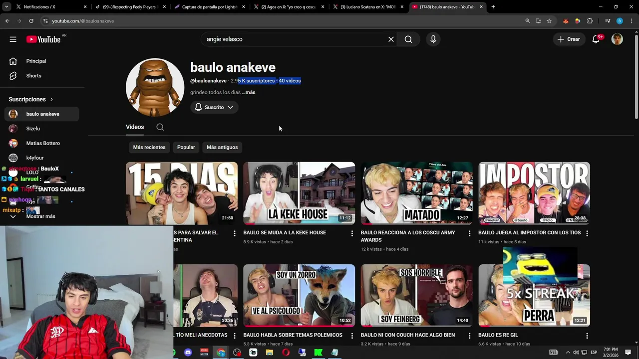Open the Suscripciones section arrow

[x=51, y=99]
